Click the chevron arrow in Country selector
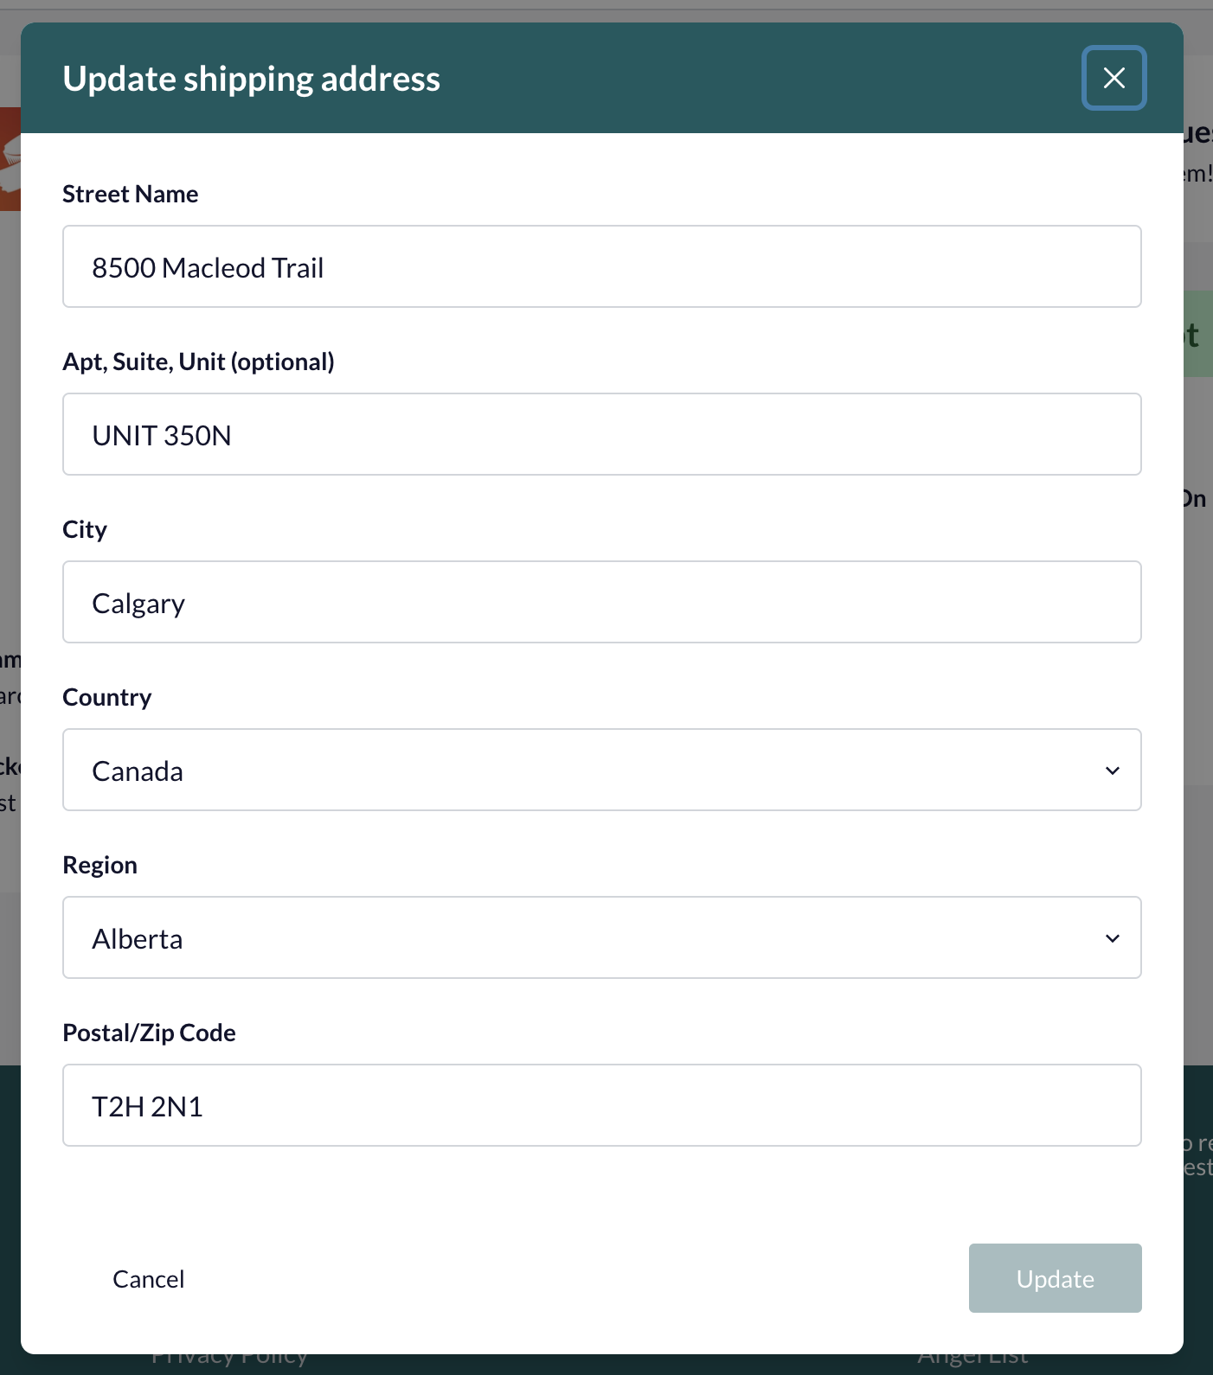The image size is (1213, 1375). 1113,771
